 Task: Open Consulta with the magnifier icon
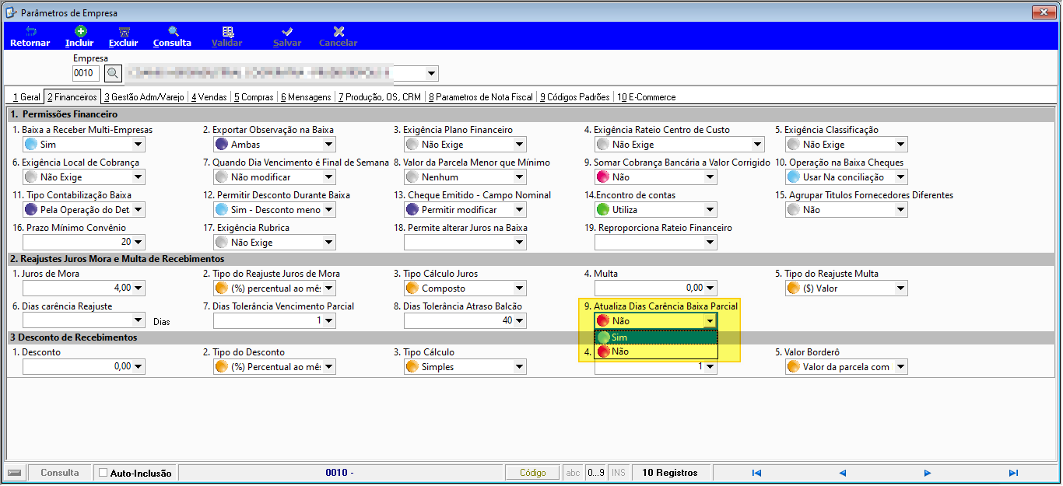coord(173,31)
